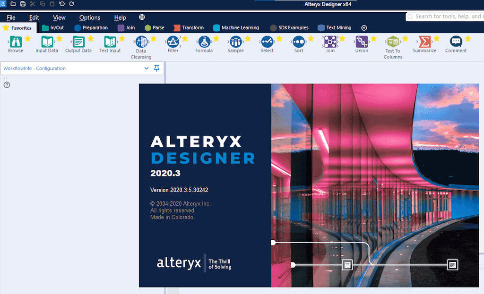Select the Formula tool

click(204, 44)
